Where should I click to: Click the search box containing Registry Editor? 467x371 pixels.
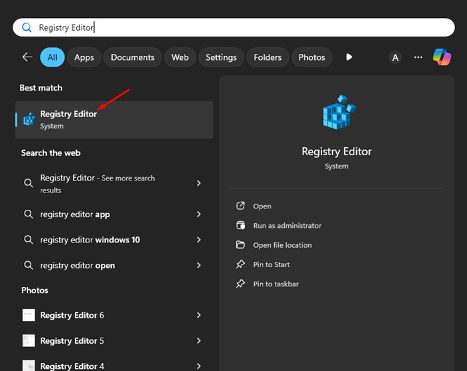tap(233, 27)
